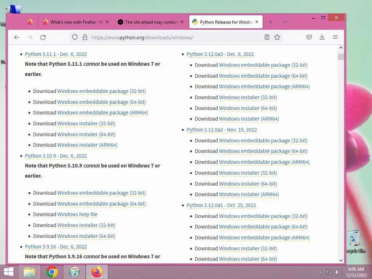
Task: Close the Python Releases for Windows tab
Action: (x=257, y=22)
